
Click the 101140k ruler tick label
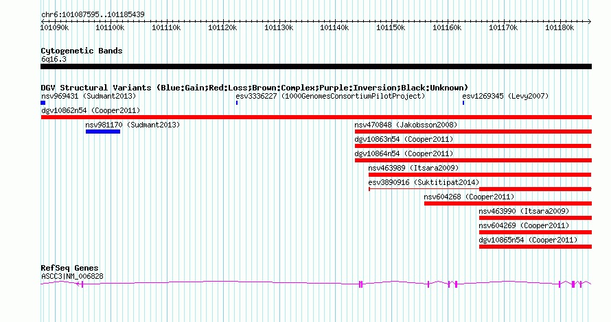(335, 27)
